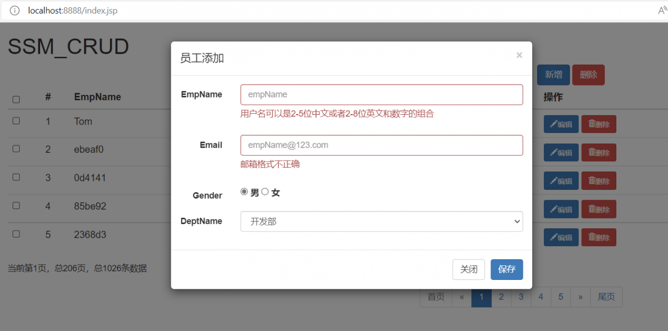Select page 5 in pagination

click(561, 297)
